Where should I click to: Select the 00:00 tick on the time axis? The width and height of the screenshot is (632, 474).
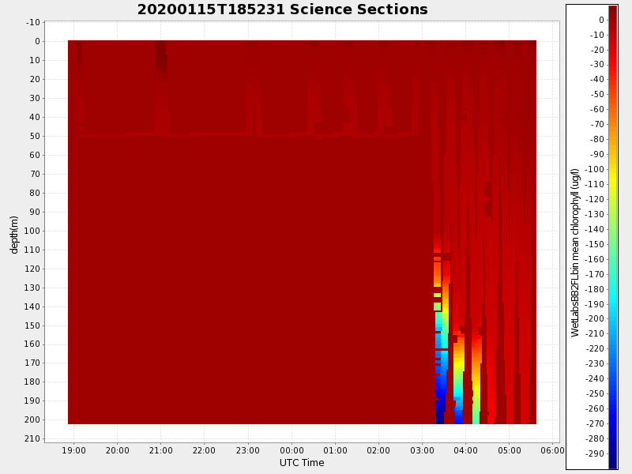292,450
